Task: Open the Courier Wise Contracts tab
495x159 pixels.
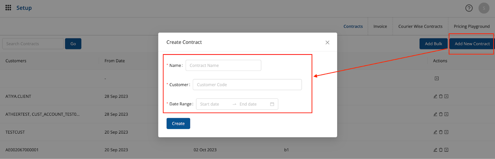Action: (420, 27)
